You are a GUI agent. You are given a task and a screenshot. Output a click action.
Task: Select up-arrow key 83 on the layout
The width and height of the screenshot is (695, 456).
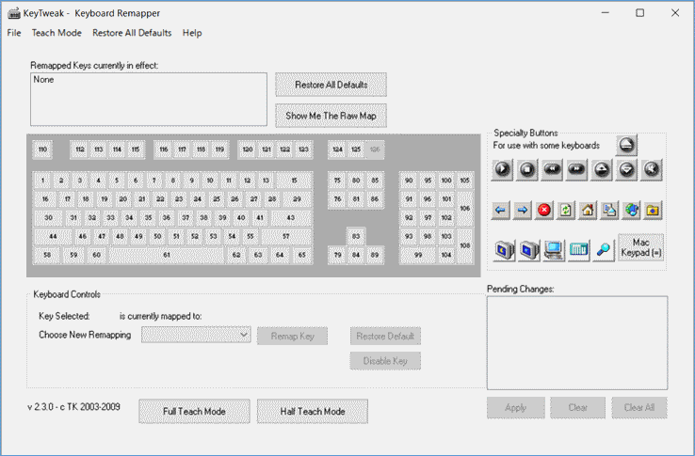pos(356,236)
